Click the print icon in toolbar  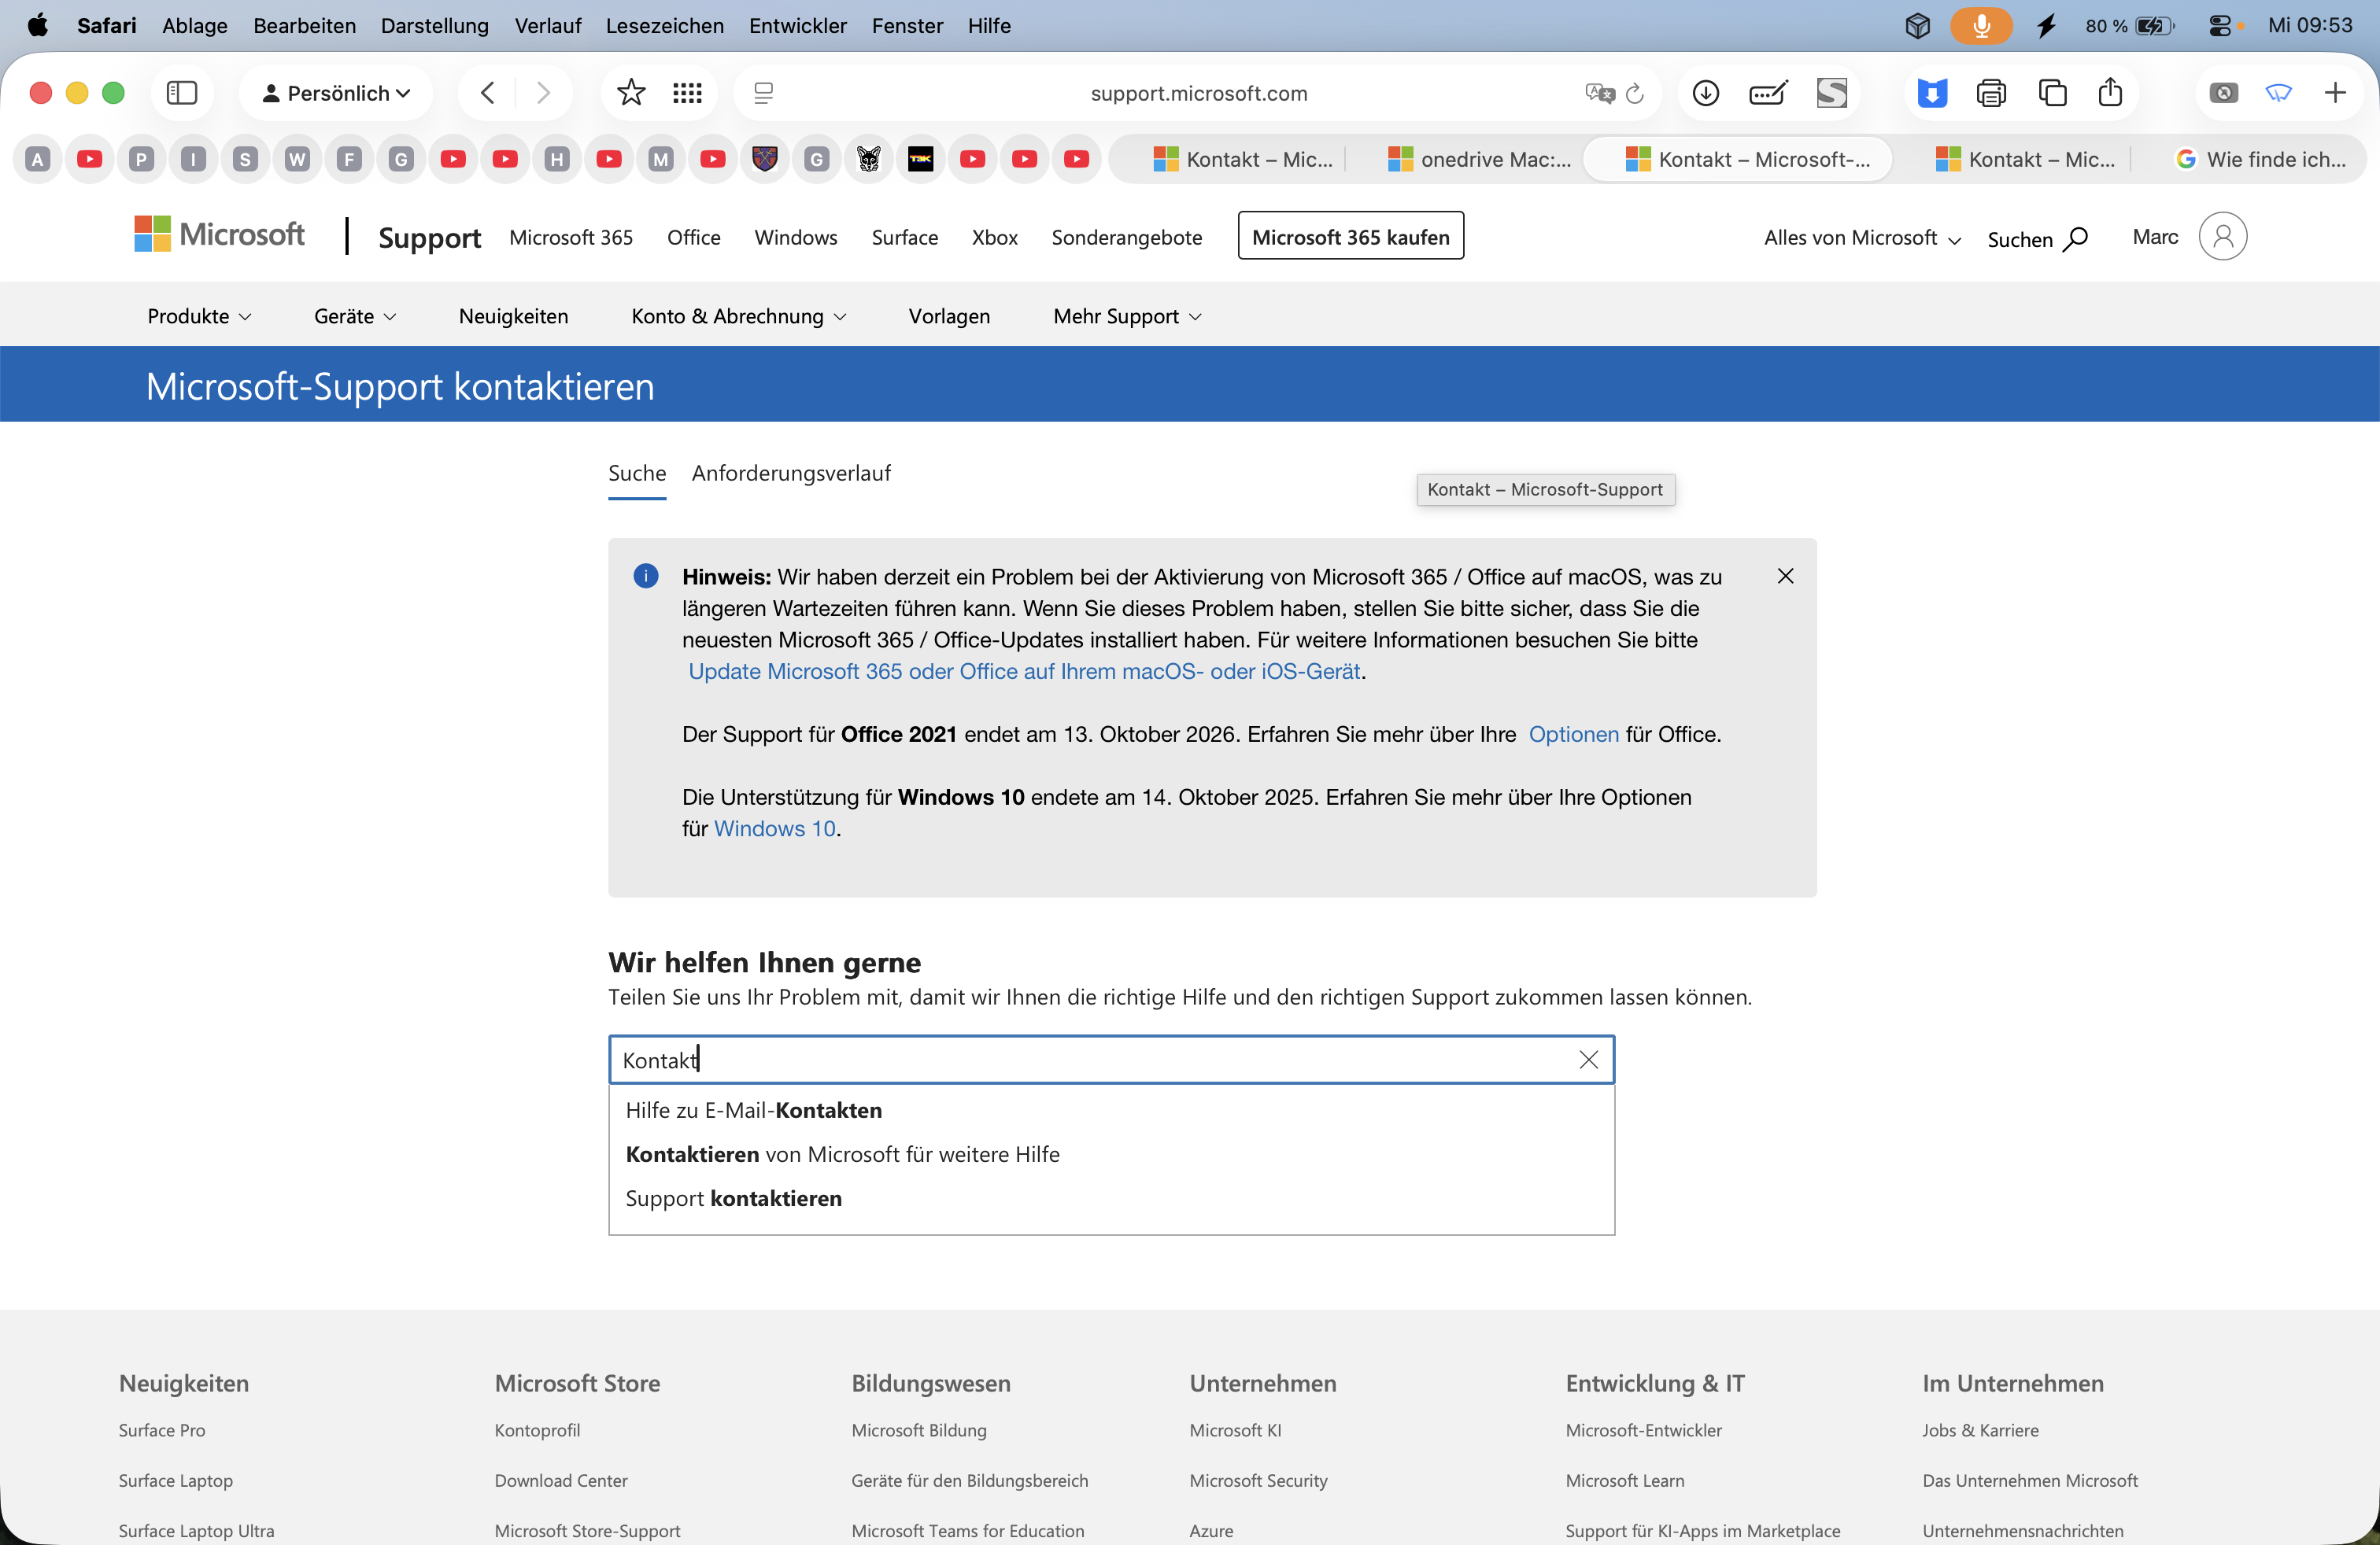1991,93
